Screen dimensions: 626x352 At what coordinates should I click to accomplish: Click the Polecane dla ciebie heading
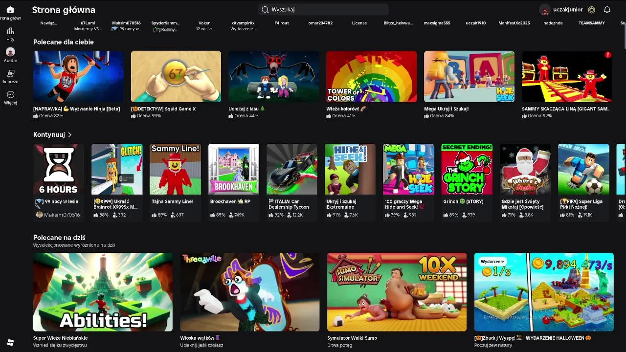tap(64, 42)
